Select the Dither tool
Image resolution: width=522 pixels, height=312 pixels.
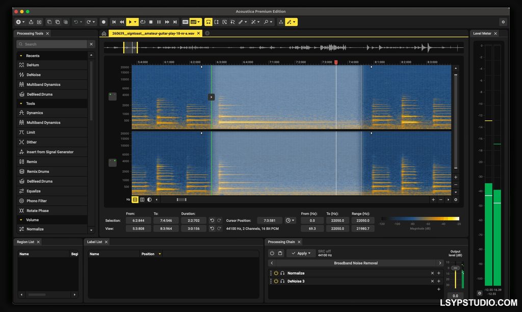click(x=53, y=142)
